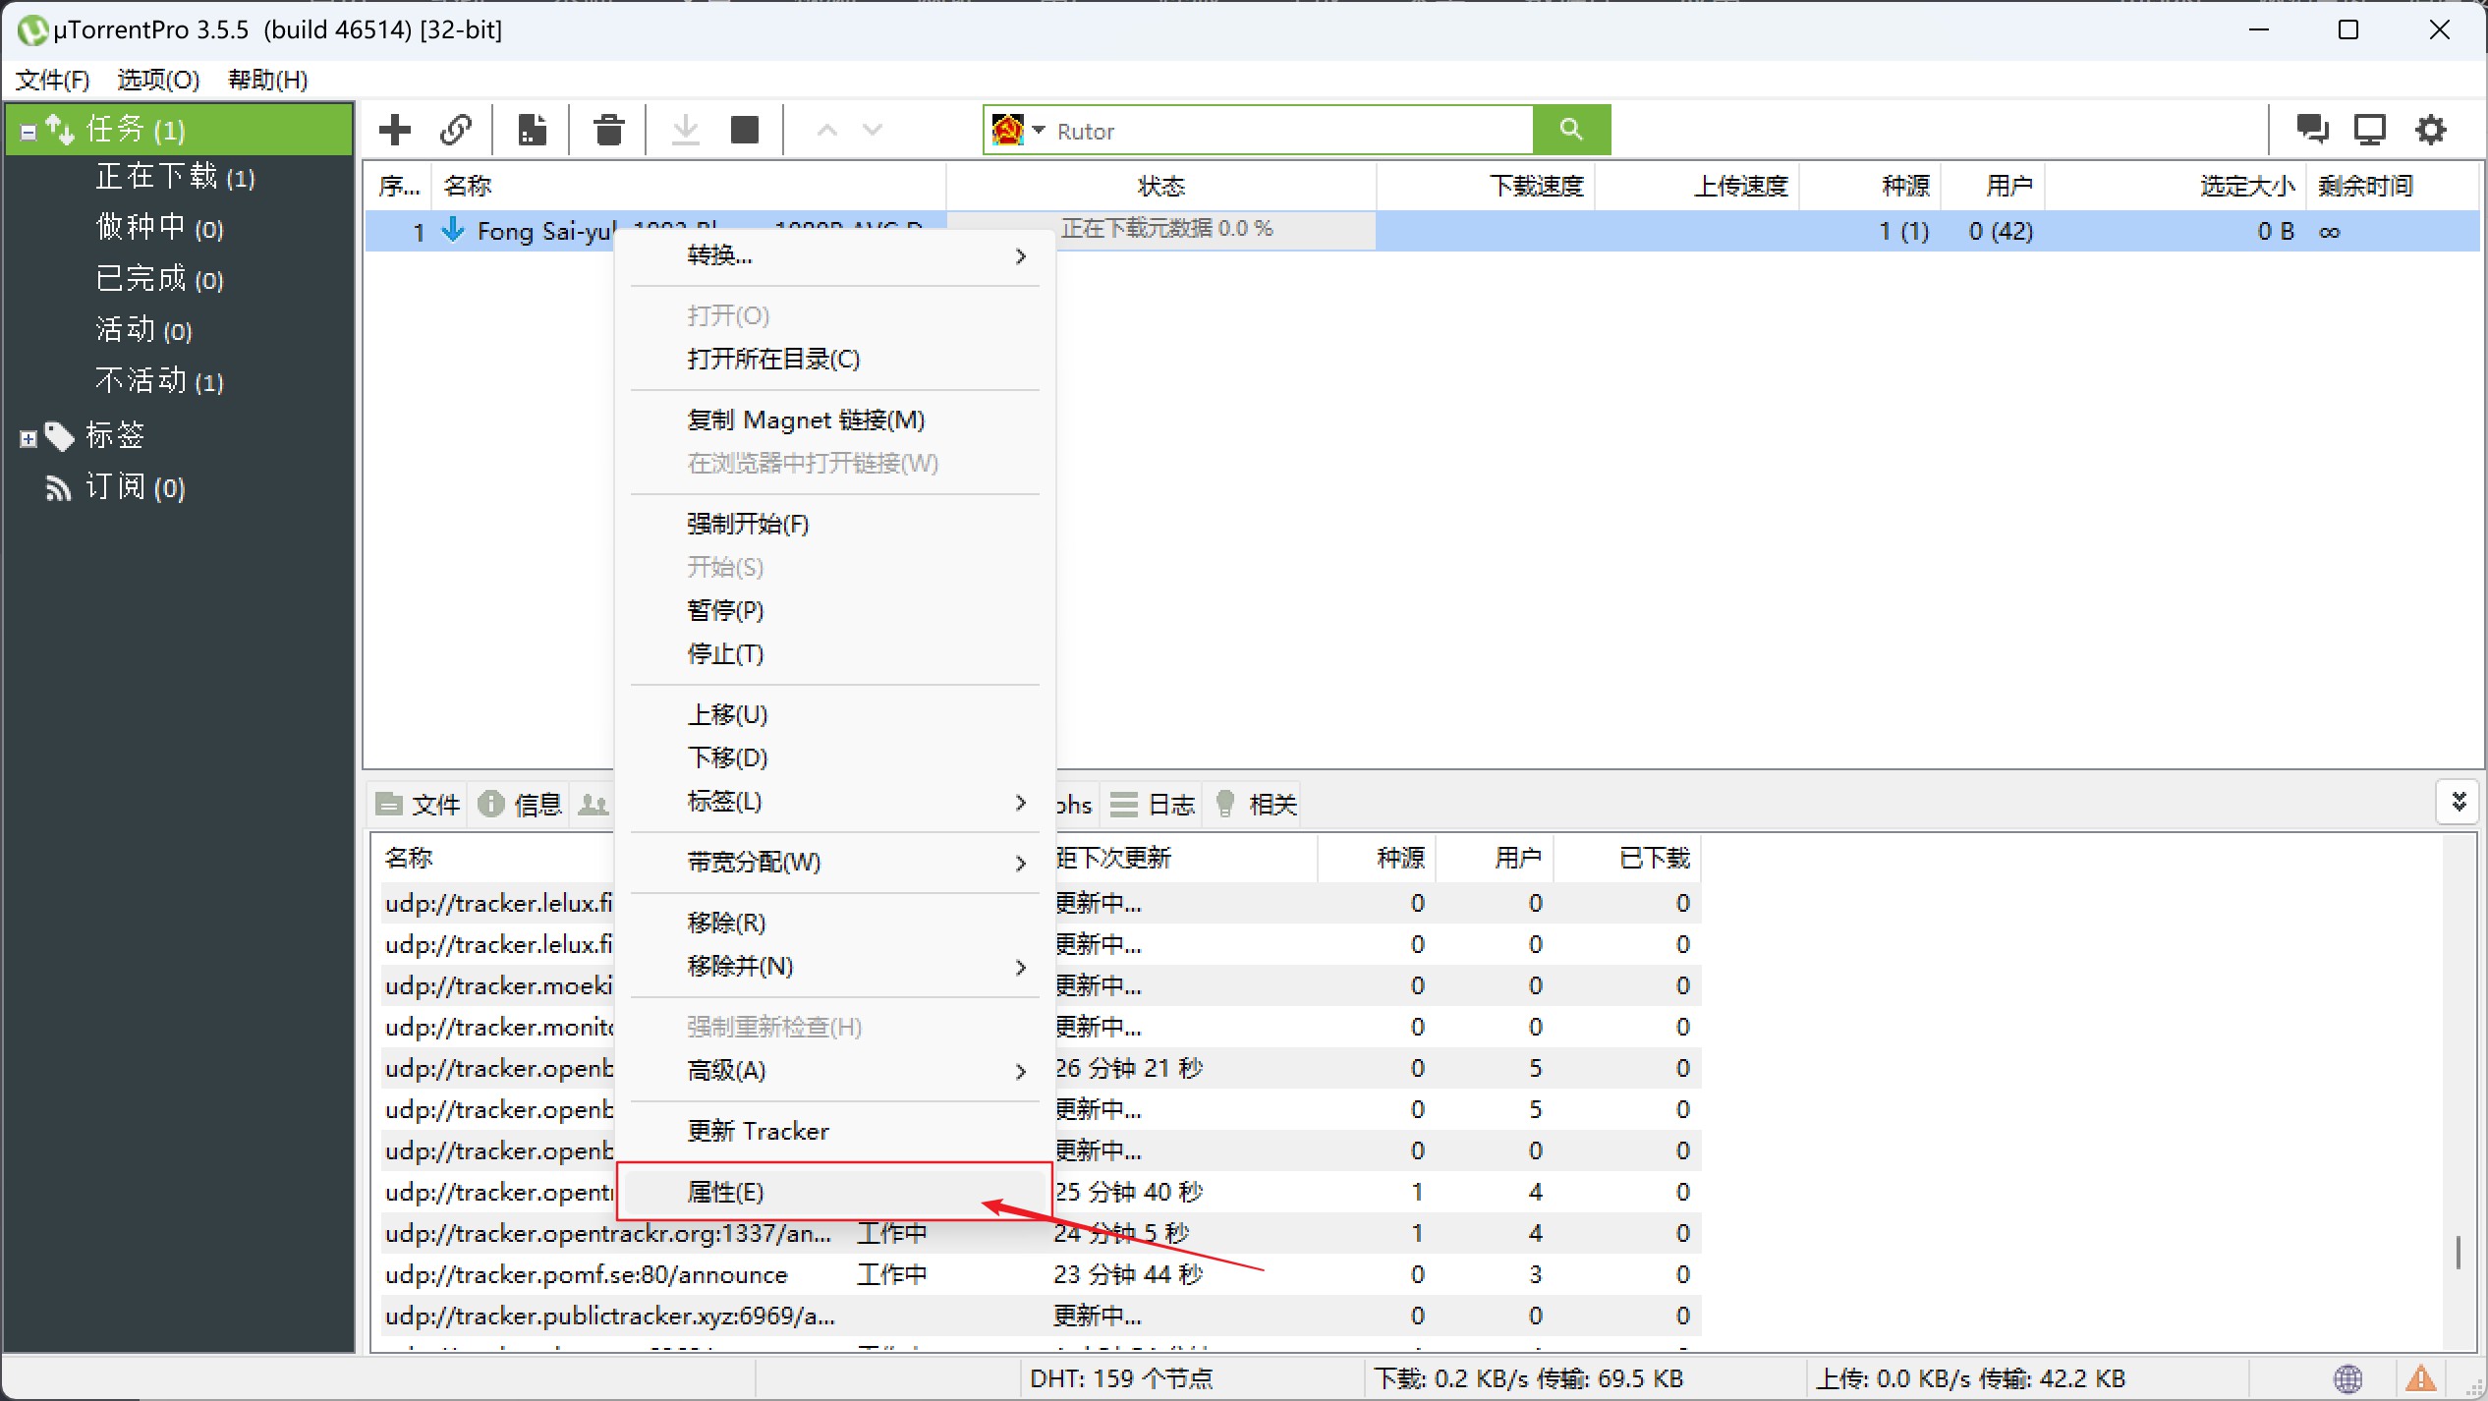Click the orange warning triangle icon
The height and width of the screenshot is (1401, 2488).
pyautogui.click(x=2421, y=1379)
